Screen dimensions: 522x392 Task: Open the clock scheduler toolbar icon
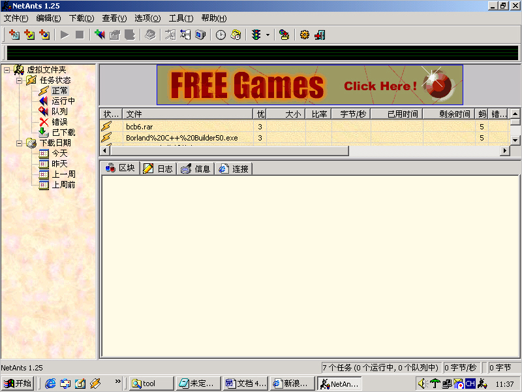pyautogui.click(x=221, y=35)
